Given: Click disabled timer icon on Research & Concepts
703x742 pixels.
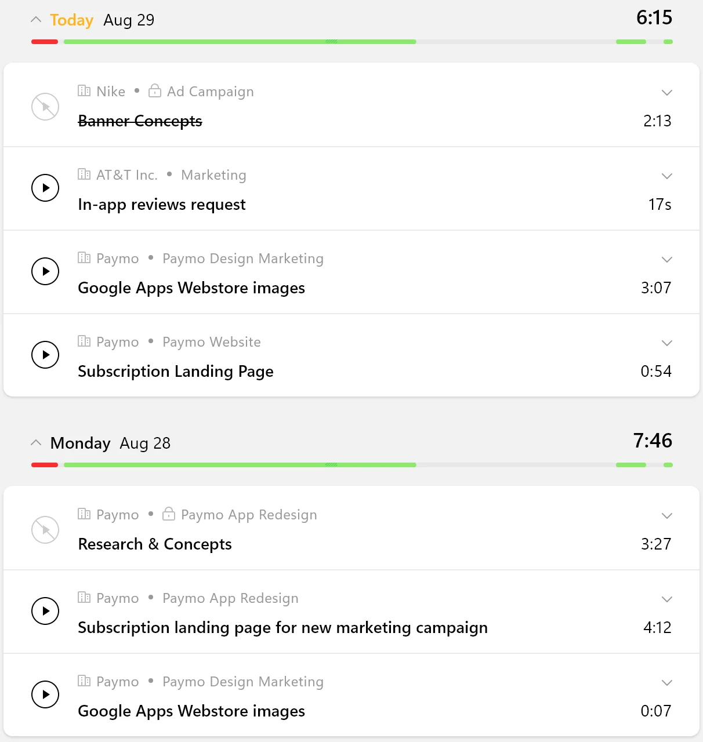Looking at the screenshot, I should [x=45, y=530].
